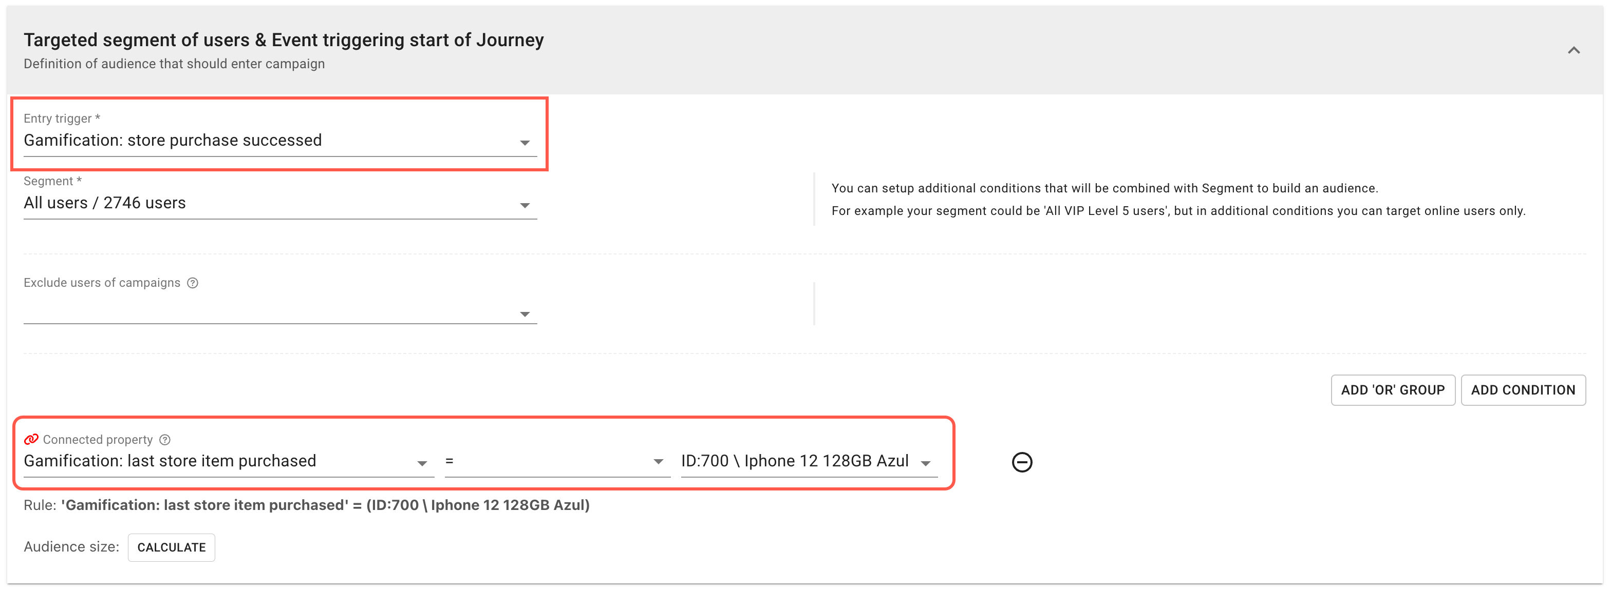
Task: Open 'Gamification: last store item purchased' property selector
Action: coord(213,461)
